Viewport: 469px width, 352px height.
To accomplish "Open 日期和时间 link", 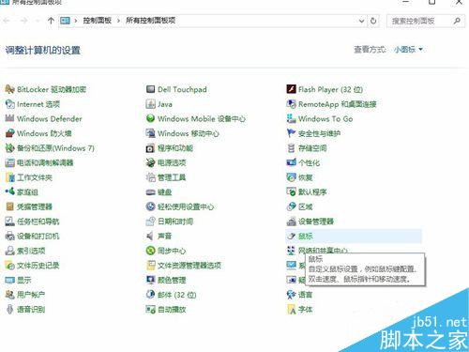I will [x=175, y=222].
